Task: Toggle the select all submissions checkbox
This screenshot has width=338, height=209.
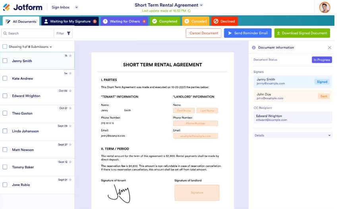Action: [5, 47]
